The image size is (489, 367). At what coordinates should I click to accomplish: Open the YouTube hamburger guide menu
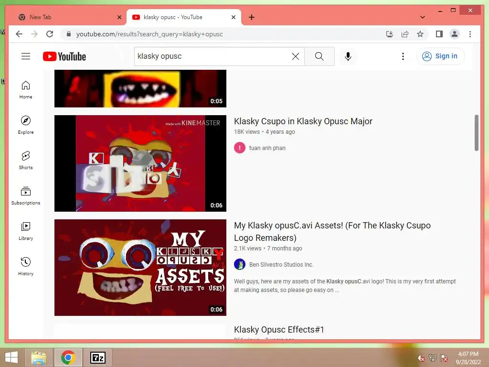[26, 56]
